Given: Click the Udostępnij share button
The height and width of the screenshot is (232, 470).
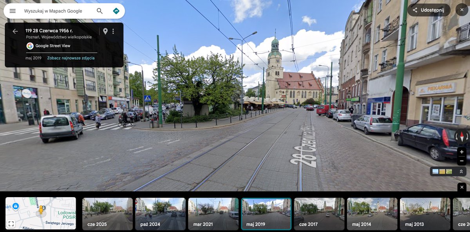Looking at the screenshot, I should point(428,10).
